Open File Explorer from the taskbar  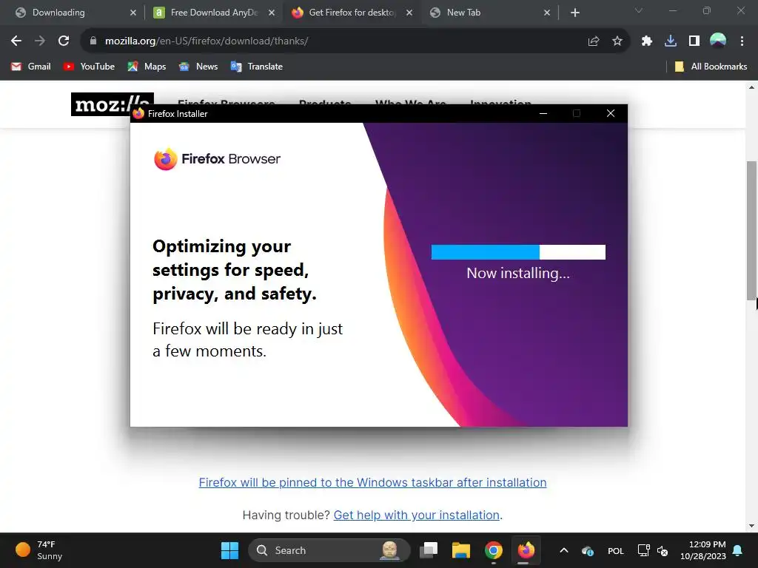click(460, 550)
